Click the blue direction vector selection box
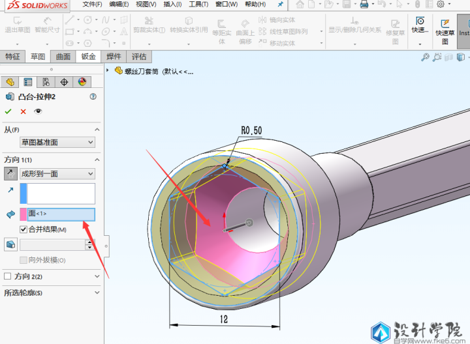Image resolution: width=470 pixels, height=344 pixels. tap(61, 193)
